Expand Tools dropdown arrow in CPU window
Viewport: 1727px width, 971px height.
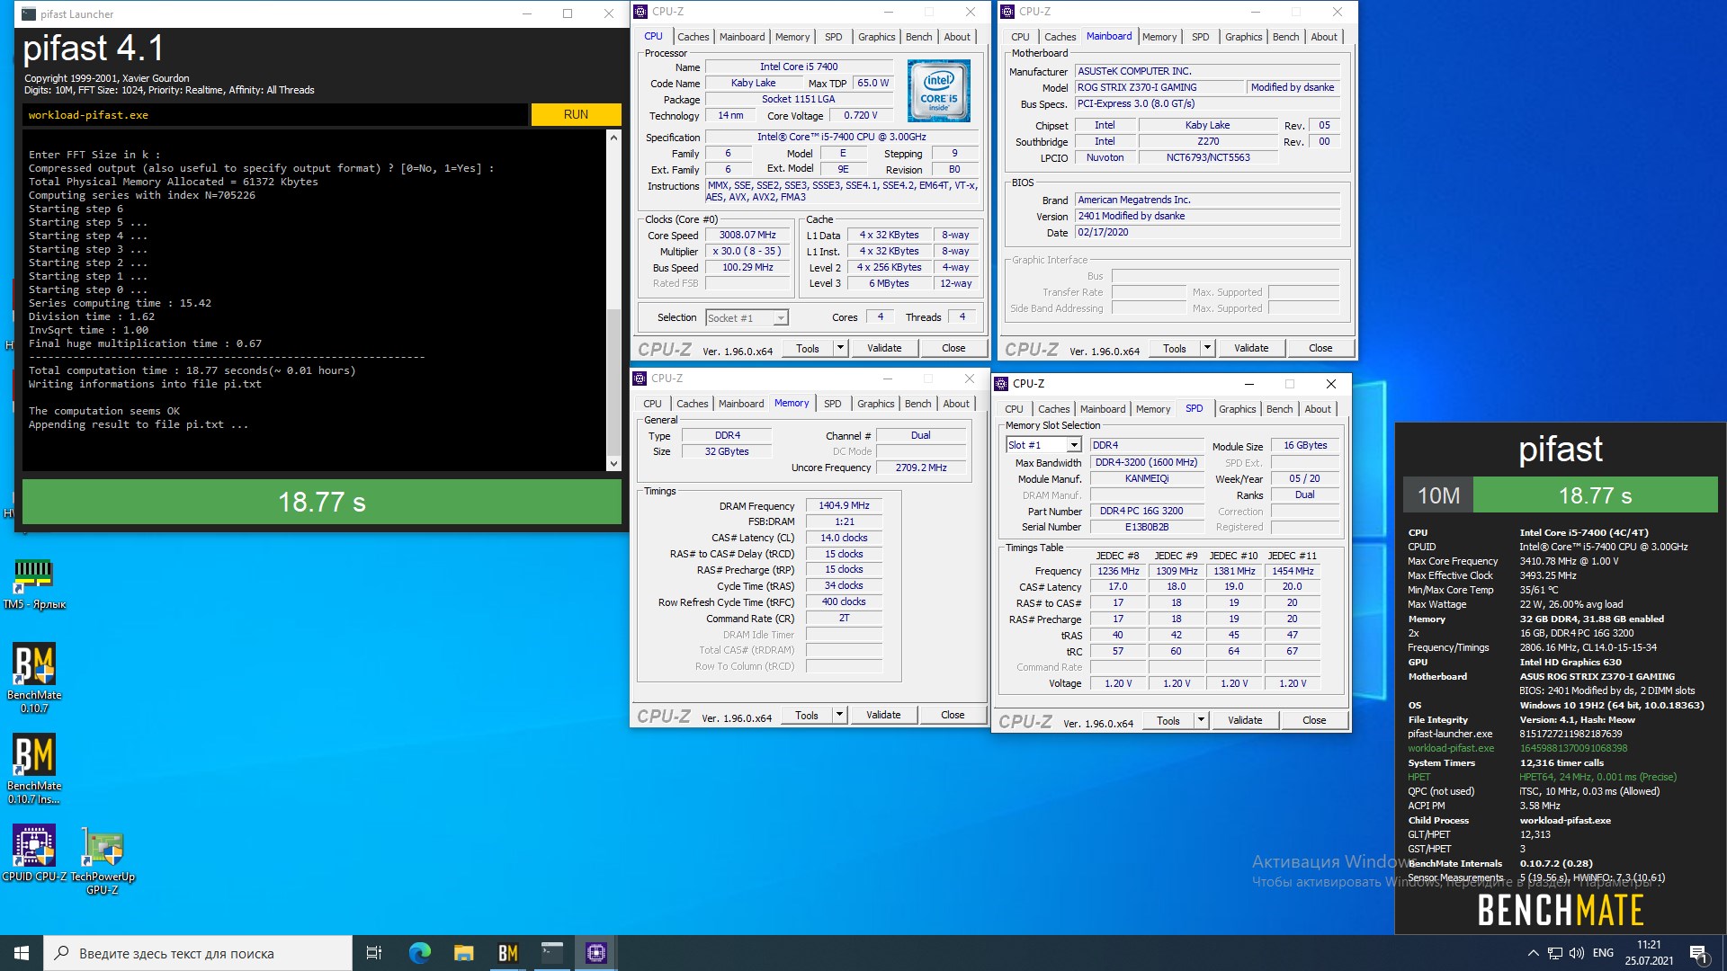point(840,348)
